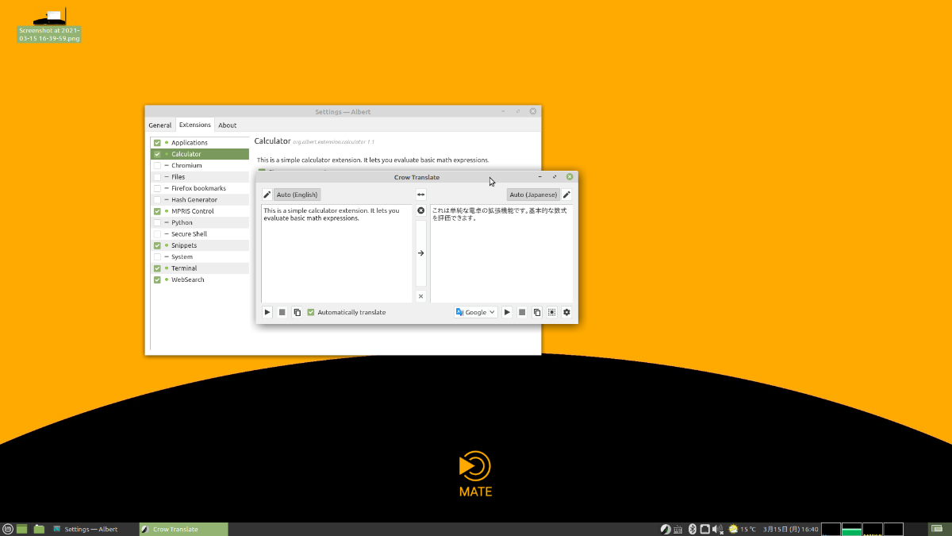Click the small X abort translation icon

(x=421, y=296)
